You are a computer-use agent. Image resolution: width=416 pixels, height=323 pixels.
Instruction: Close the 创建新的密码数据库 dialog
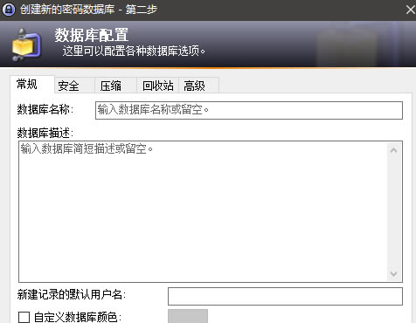(410, 10)
